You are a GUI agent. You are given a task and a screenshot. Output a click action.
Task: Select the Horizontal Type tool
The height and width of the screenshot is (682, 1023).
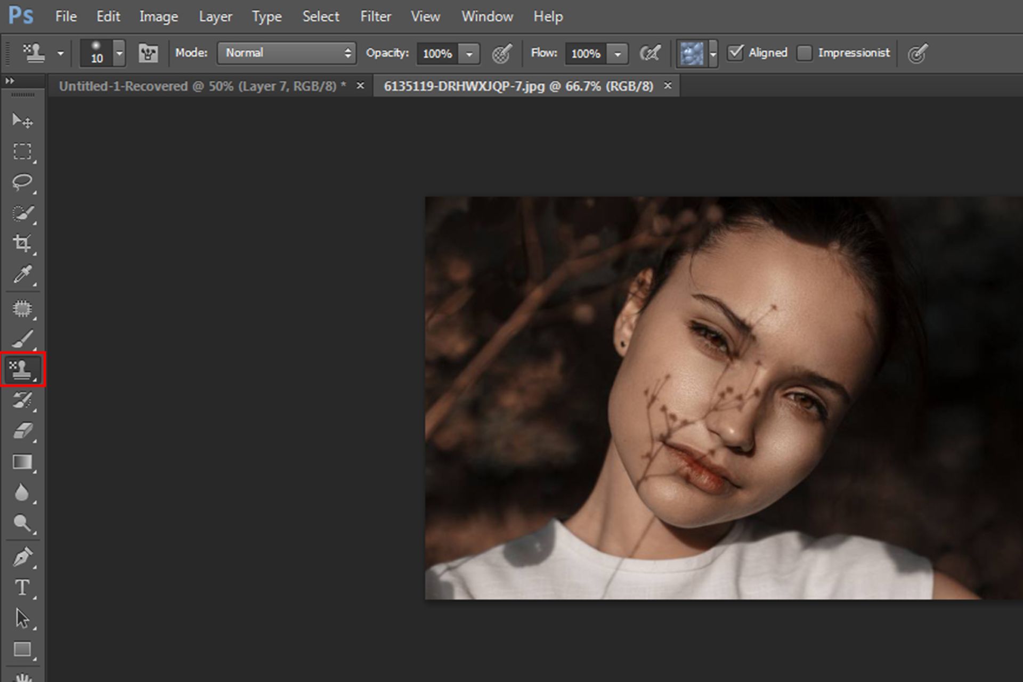click(22, 588)
